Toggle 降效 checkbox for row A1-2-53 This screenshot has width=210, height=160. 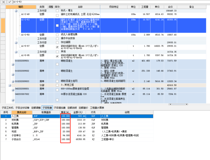coord(57,25)
